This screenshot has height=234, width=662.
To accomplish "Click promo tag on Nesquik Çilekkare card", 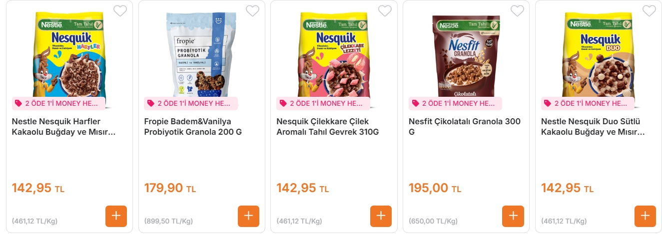I will click(323, 103).
